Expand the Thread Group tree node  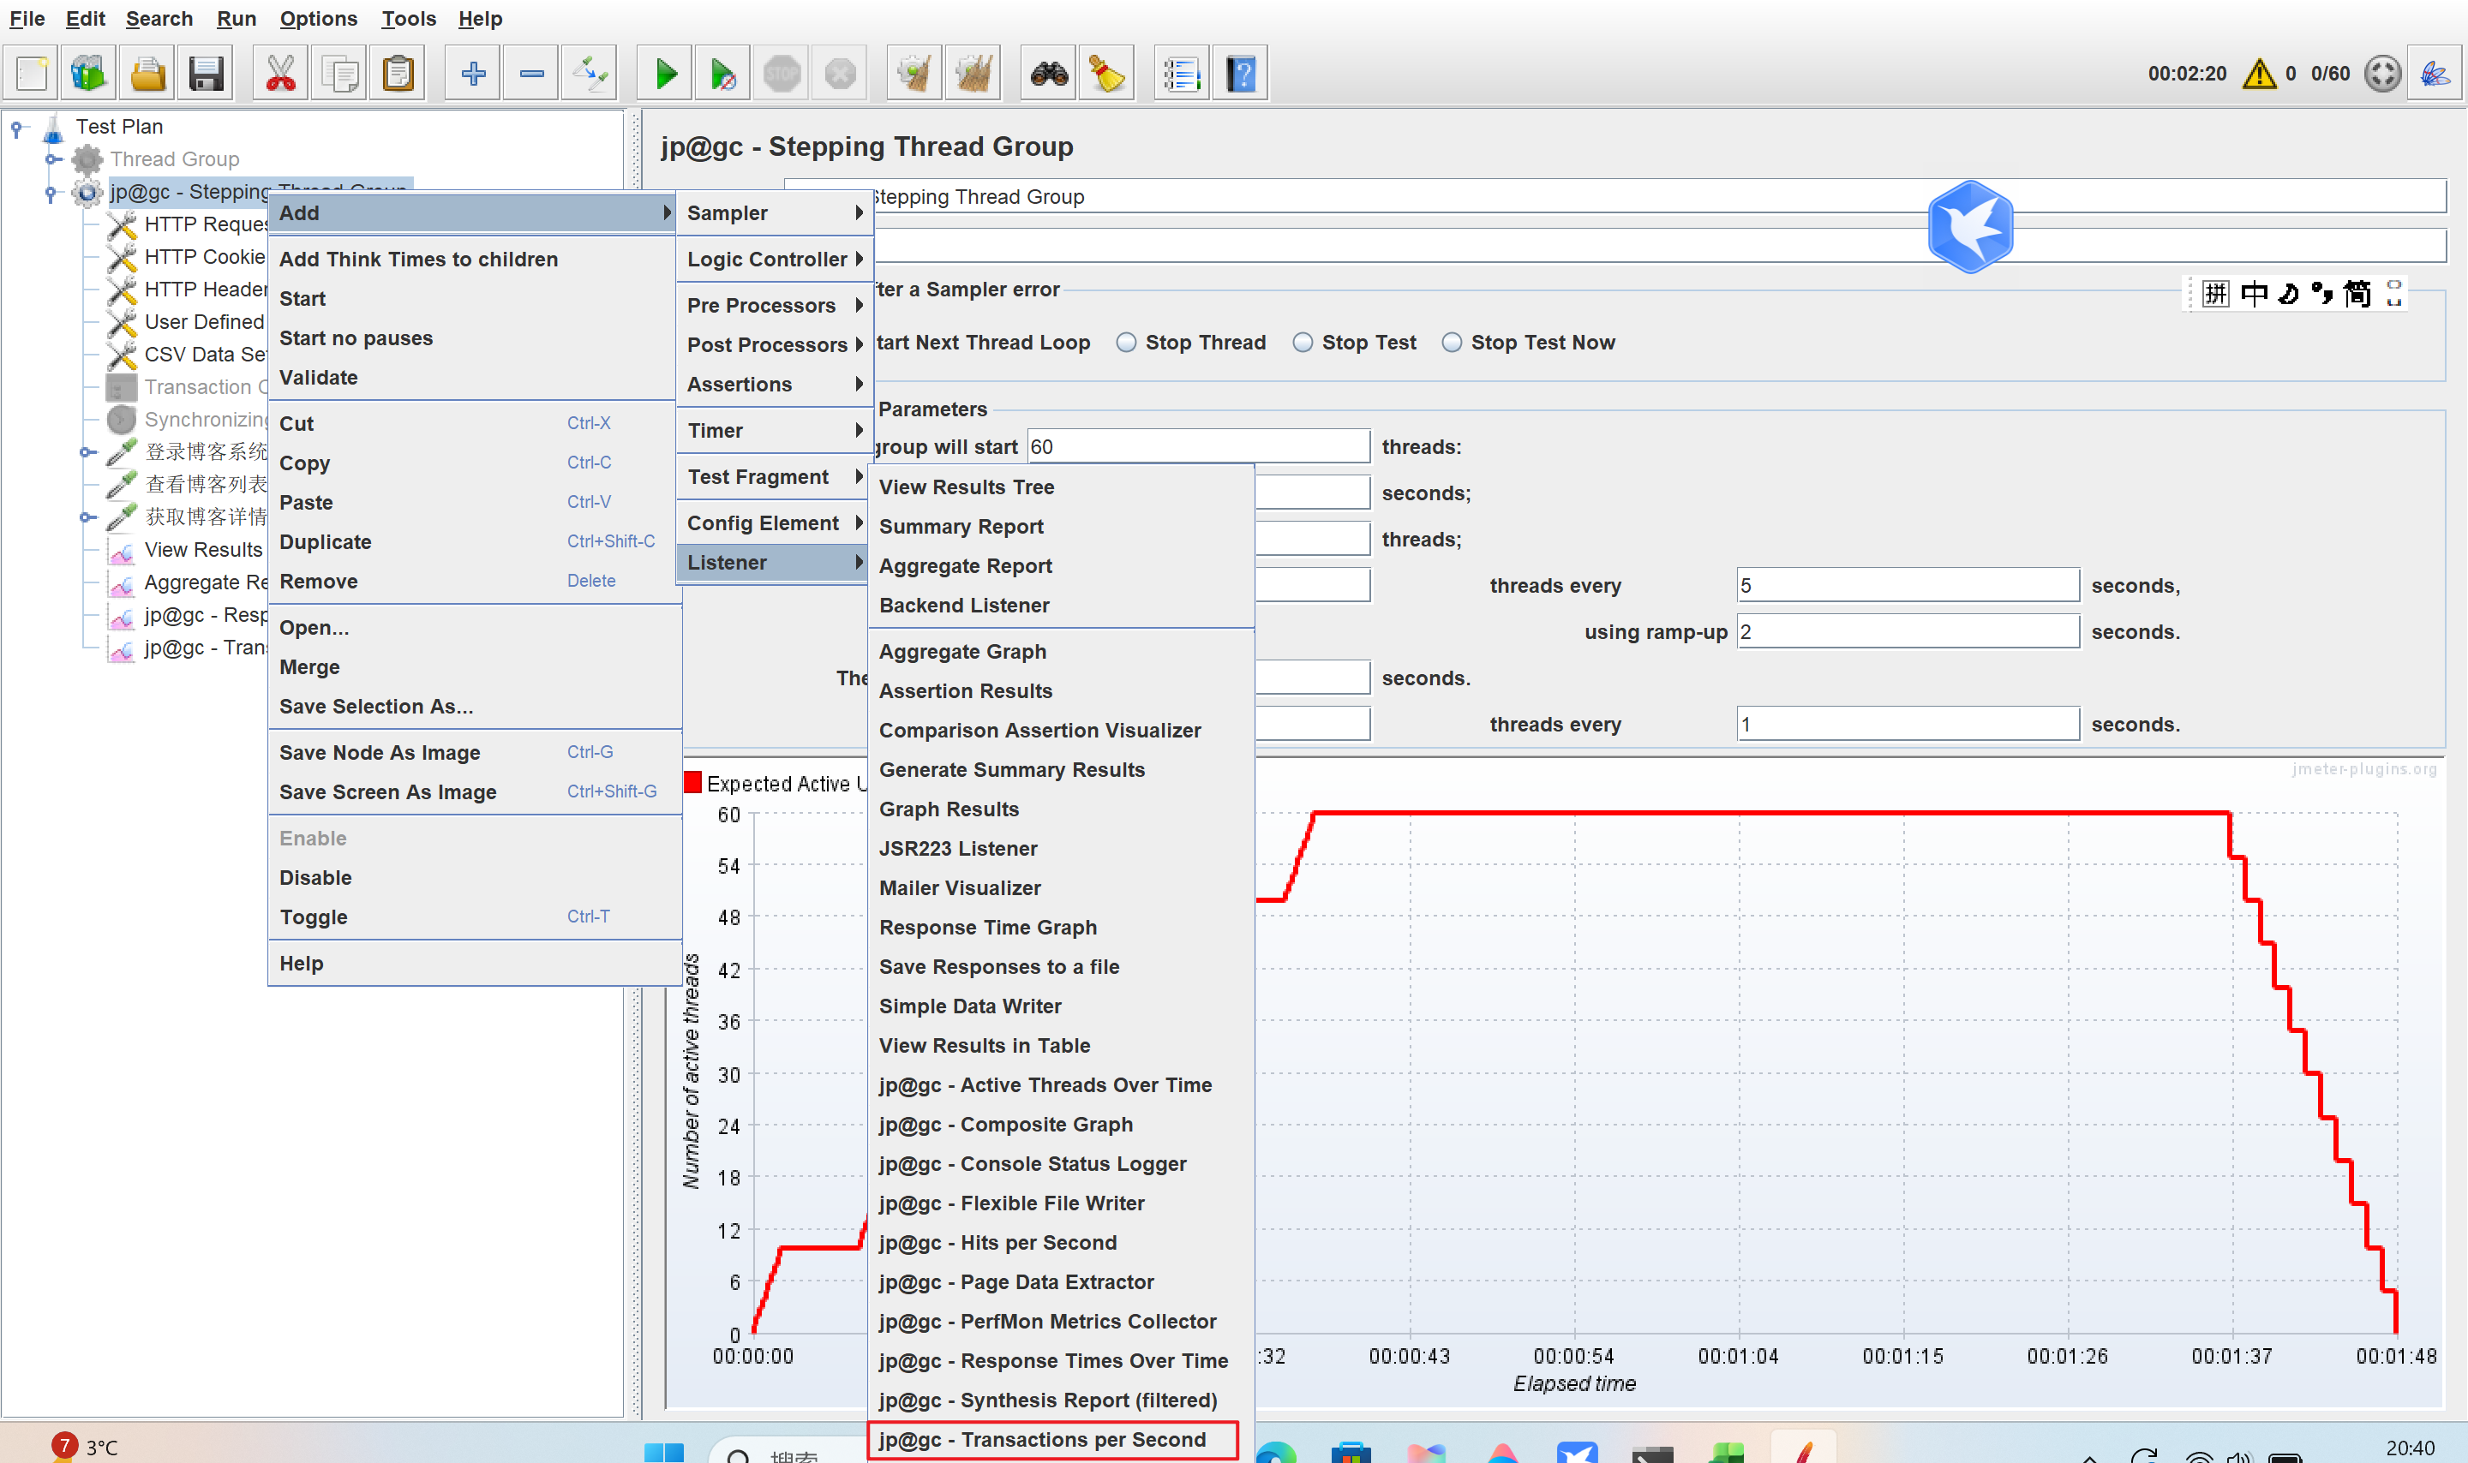coord(51,158)
